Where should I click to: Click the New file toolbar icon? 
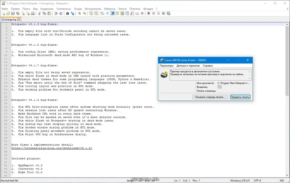(x=3, y=13)
